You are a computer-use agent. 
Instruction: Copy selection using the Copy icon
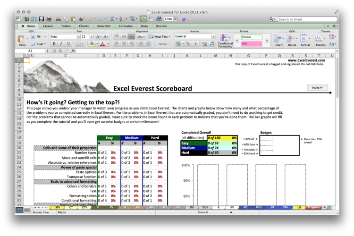click(x=66, y=19)
